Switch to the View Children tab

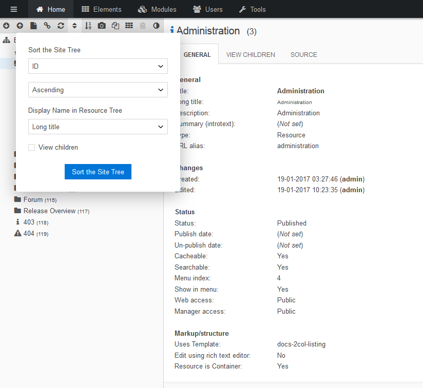(x=251, y=55)
